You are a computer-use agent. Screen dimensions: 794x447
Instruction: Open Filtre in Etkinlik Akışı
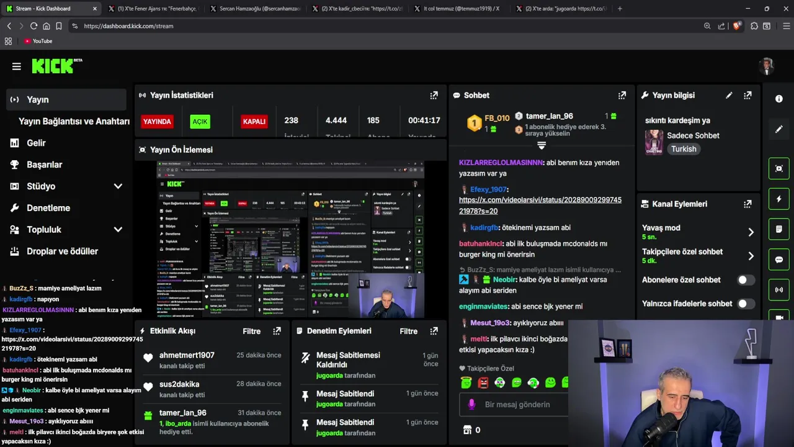pyautogui.click(x=251, y=331)
